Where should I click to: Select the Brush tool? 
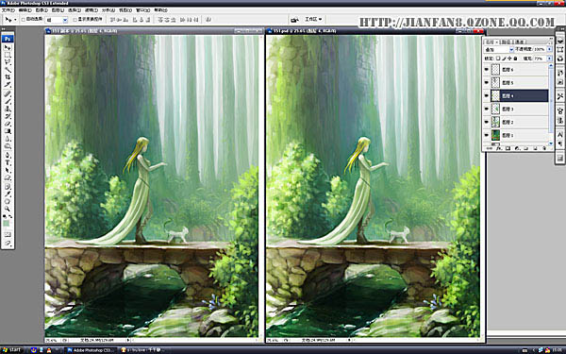click(8, 101)
